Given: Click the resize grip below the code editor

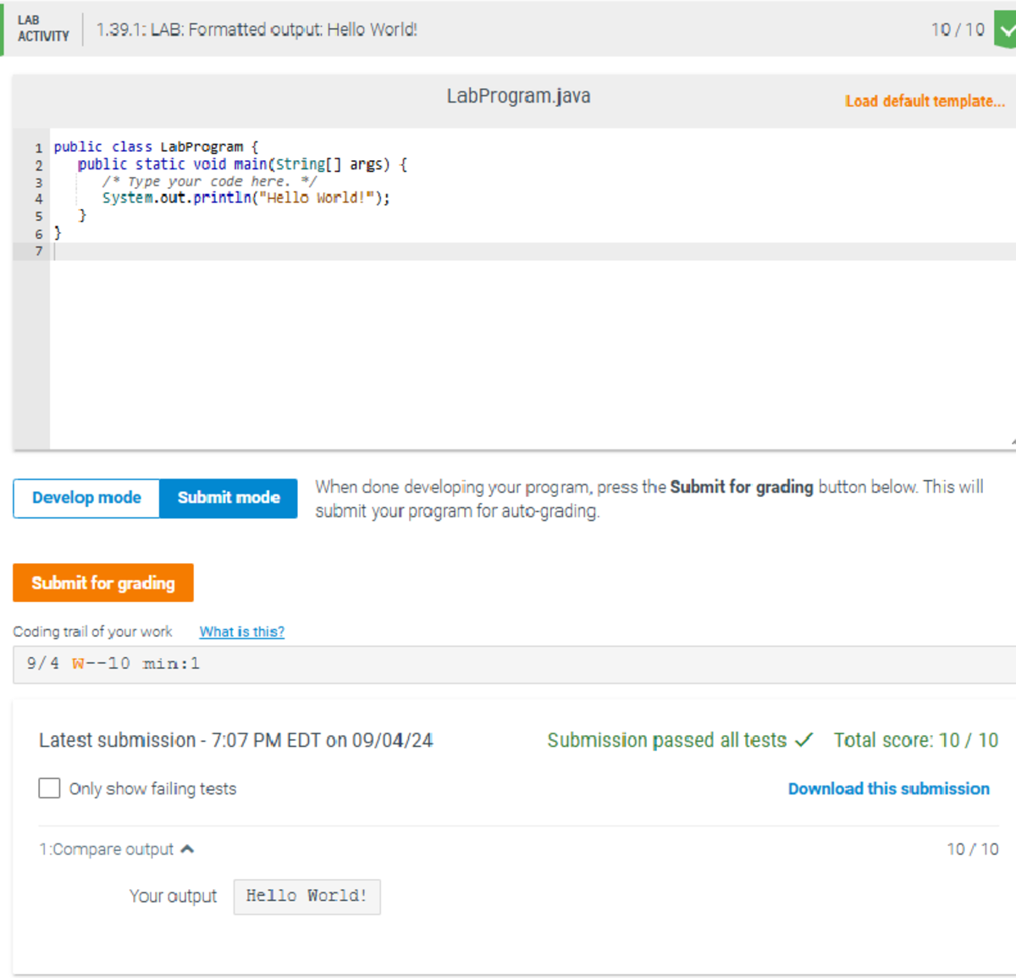Looking at the screenshot, I should tap(1010, 442).
